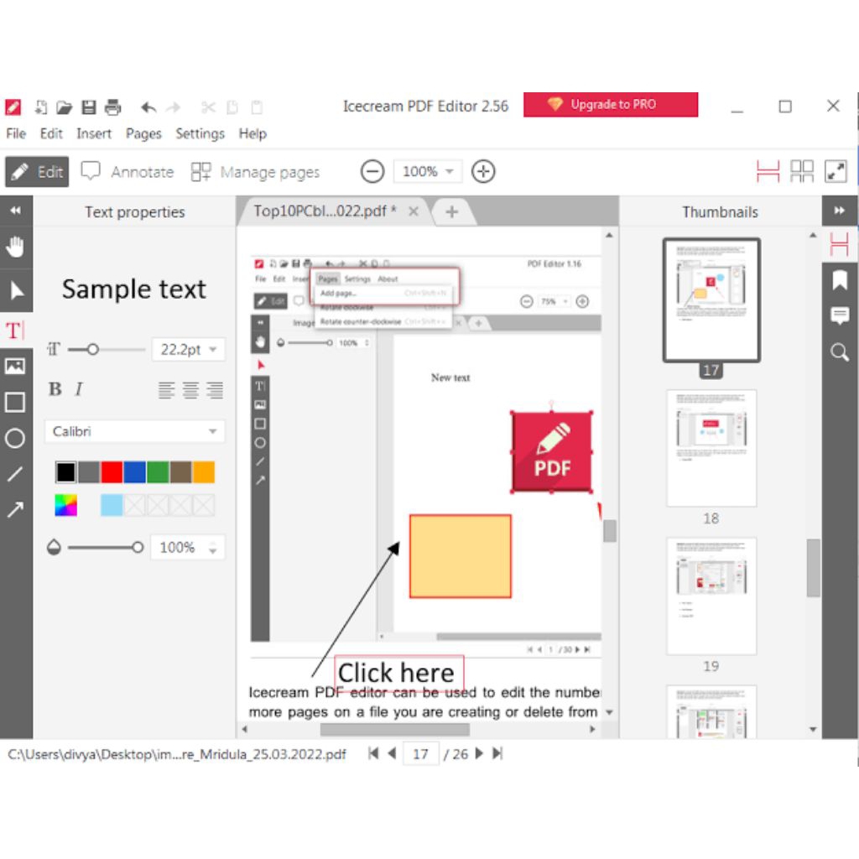This screenshot has height=859, width=859.
Task: Pick the Rectangle shape tool
Action: tap(15, 403)
